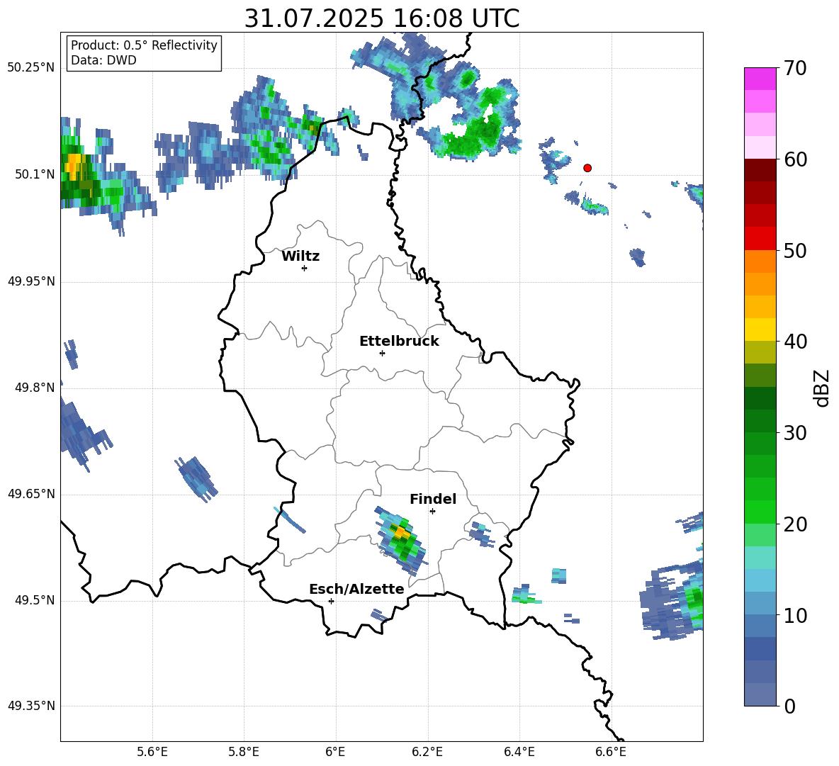Click the 50.1°N latitude label
Screen dimensions: 839x766
coord(35,174)
